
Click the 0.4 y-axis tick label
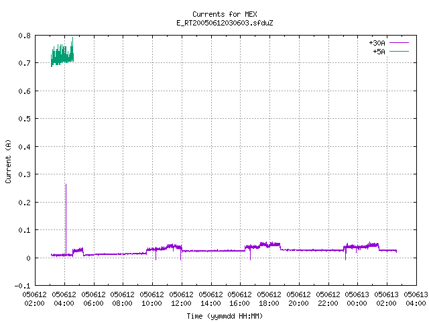pos(24,147)
